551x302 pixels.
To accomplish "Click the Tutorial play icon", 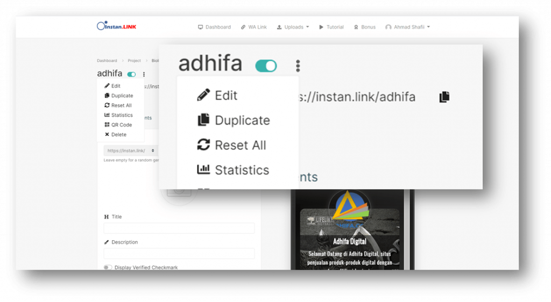I will 321,27.
